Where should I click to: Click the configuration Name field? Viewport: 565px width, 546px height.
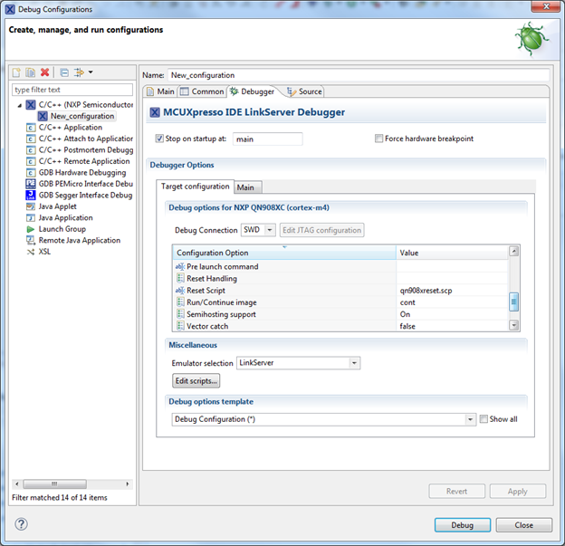359,75
